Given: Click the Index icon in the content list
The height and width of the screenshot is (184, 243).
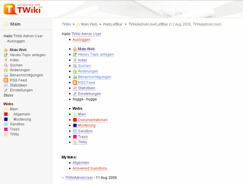Looking at the screenshot, I should tap(75, 60).
